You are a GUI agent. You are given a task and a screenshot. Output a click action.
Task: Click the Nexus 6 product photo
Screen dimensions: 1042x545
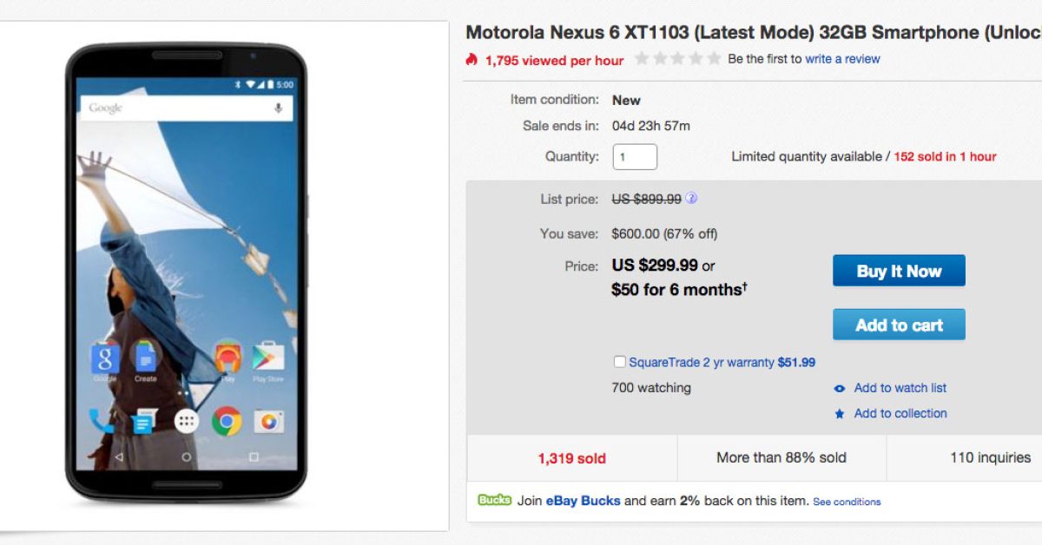tap(186, 272)
